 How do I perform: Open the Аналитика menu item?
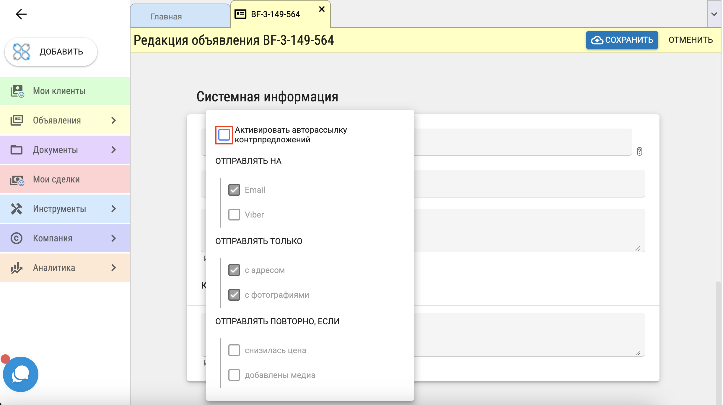(65, 268)
